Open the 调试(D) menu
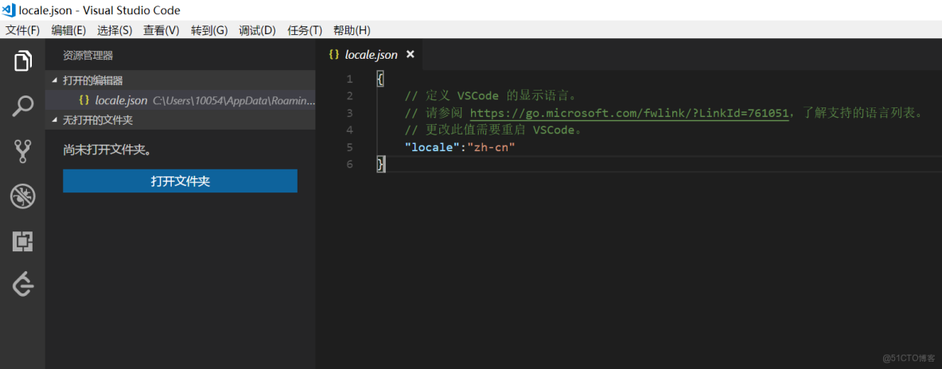The image size is (942, 369). [x=257, y=31]
